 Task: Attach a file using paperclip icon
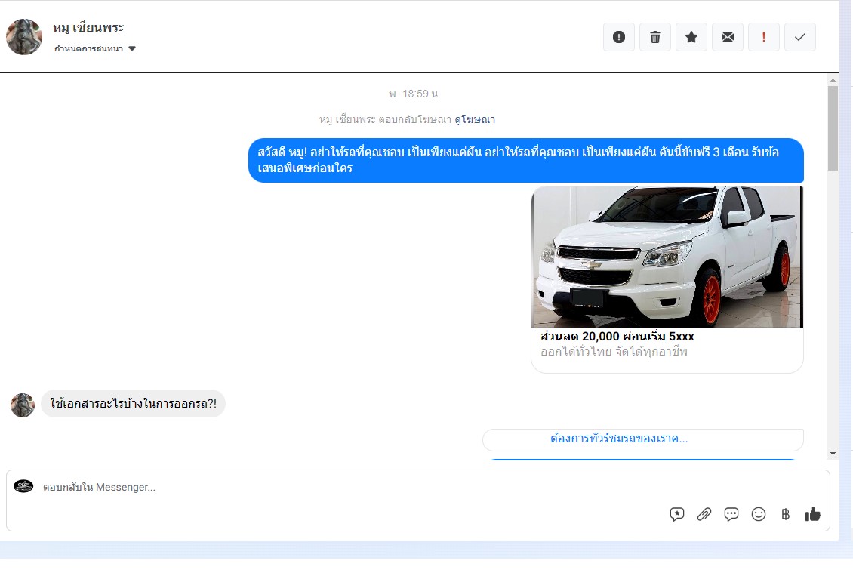tap(704, 514)
